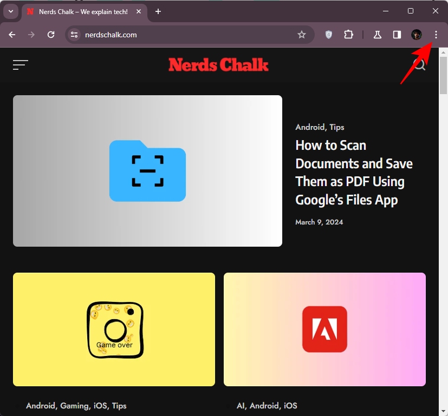Open the Scan Documents PDF article headline

[354, 173]
